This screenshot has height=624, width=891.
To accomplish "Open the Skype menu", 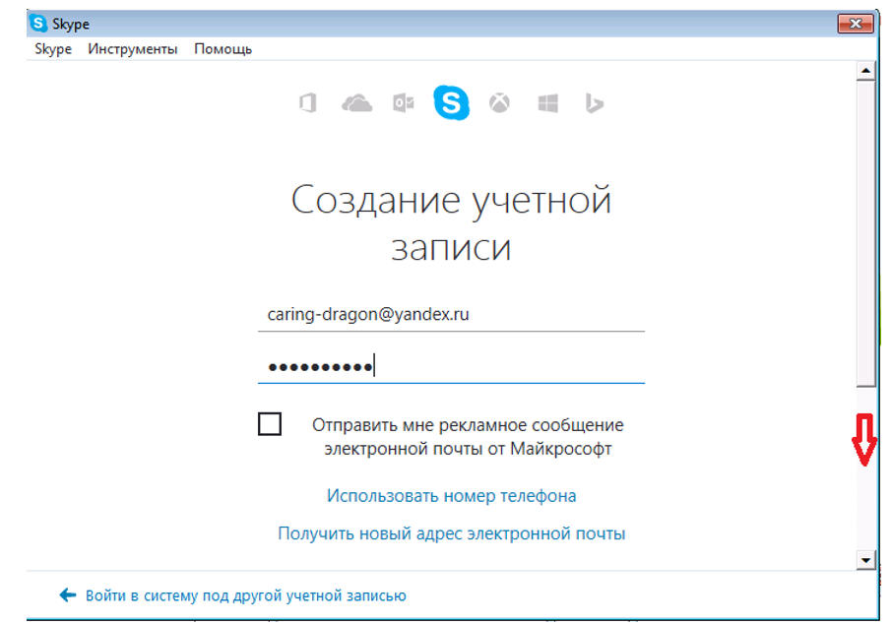I will click(x=53, y=49).
